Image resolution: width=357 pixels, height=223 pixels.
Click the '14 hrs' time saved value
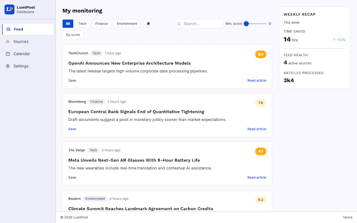pos(291,40)
